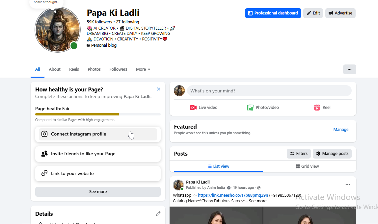
Task: Click the Invite friends people icon
Action: pyautogui.click(x=44, y=154)
